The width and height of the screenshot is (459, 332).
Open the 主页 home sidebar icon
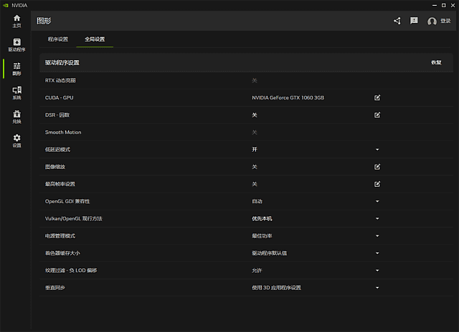coord(16,20)
